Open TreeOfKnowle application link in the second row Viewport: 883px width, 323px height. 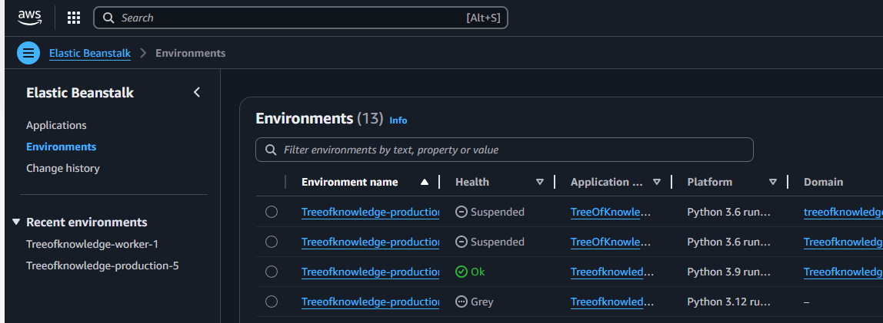click(x=612, y=242)
